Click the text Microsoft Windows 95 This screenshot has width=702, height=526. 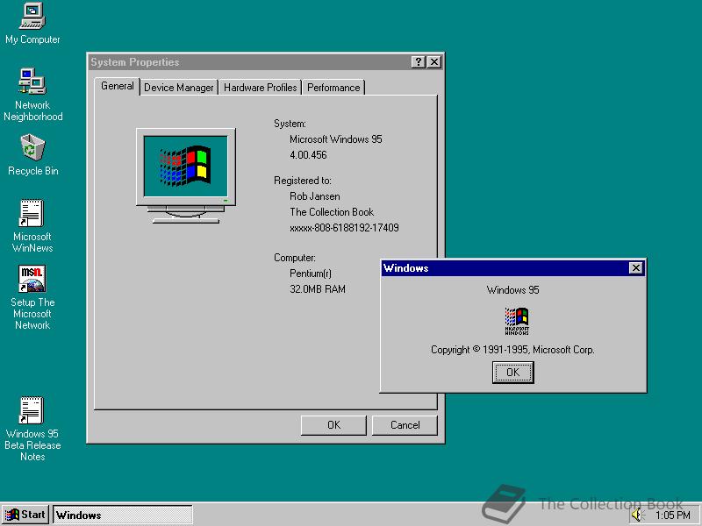point(336,139)
